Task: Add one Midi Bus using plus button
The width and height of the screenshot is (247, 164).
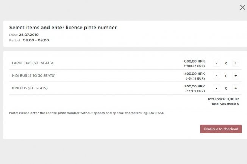Action: (x=236, y=76)
